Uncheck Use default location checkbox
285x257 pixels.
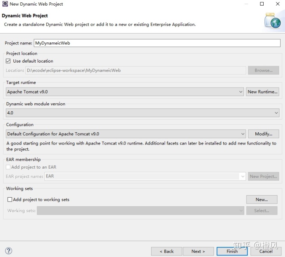point(8,61)
